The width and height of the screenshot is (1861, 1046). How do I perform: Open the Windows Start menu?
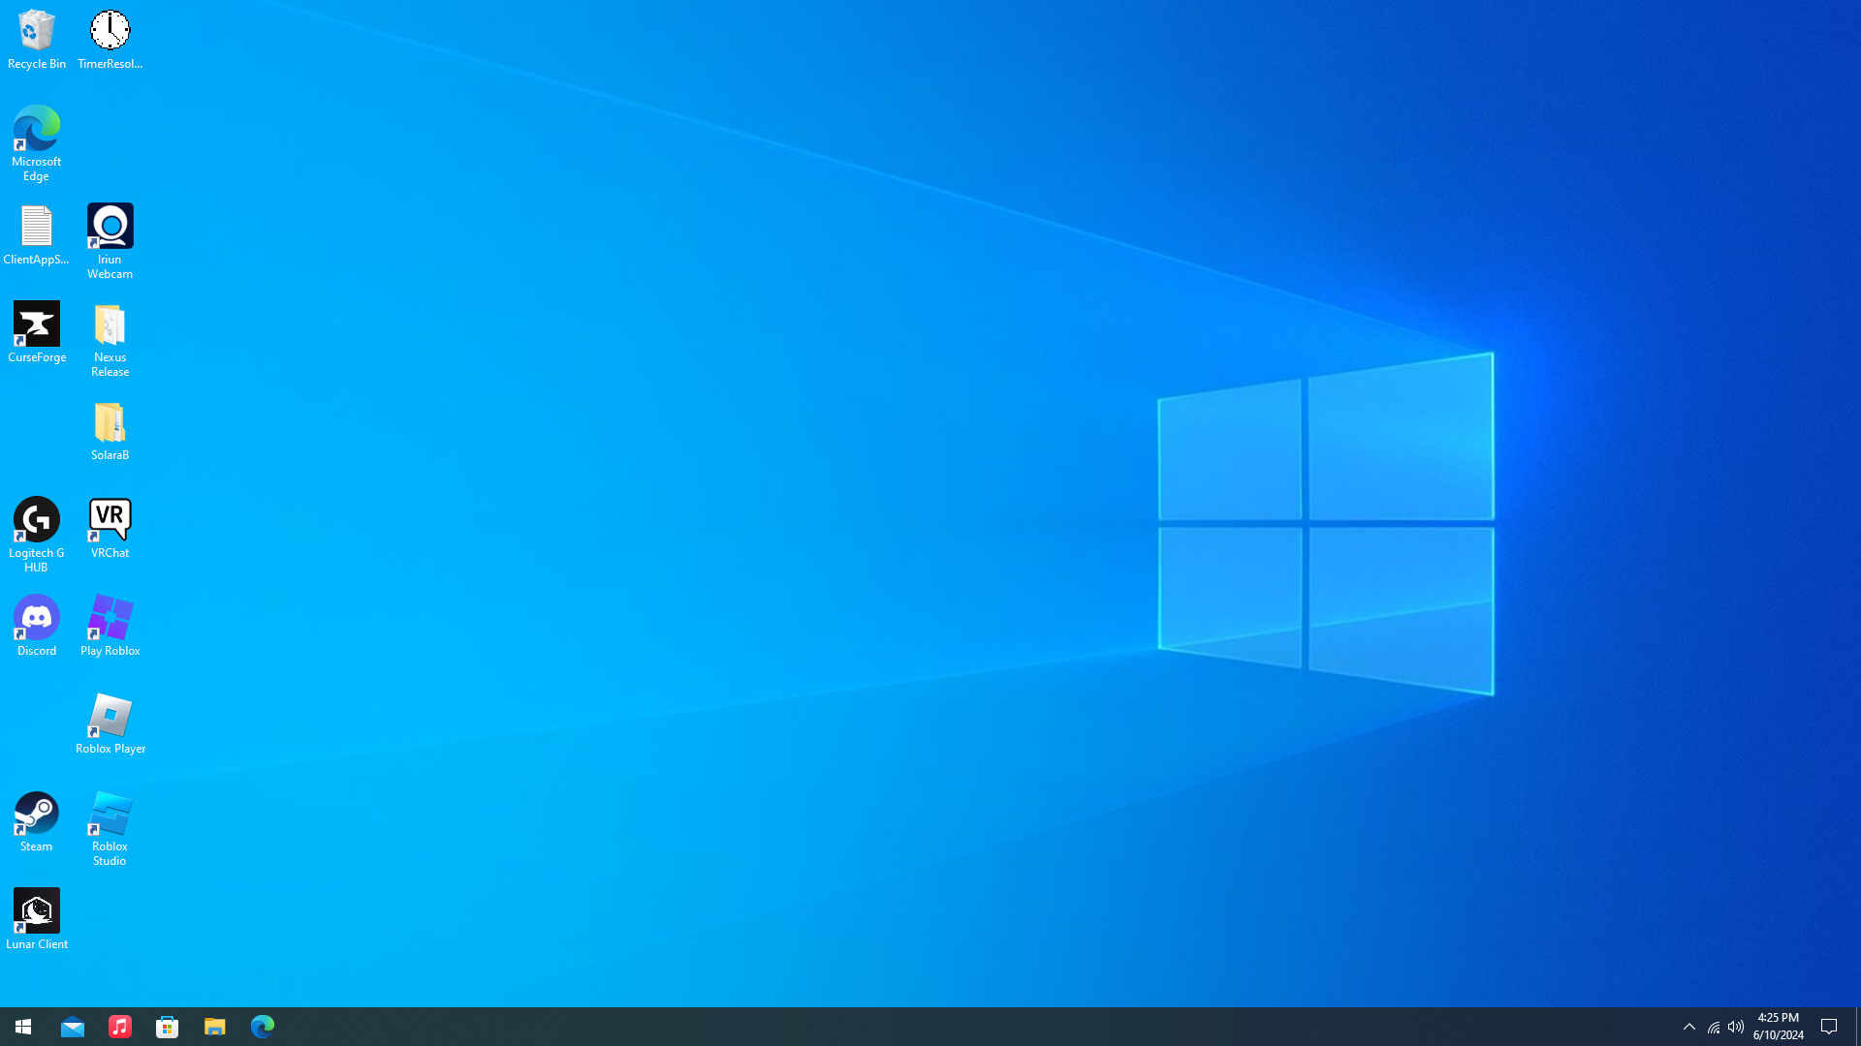[x=23, y=1027]
